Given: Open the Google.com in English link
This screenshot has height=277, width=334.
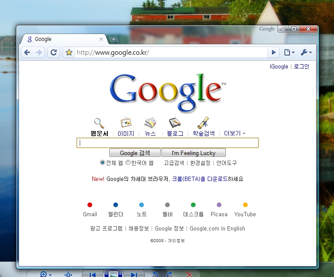Looking at the screenshot, I should (217, 228).
